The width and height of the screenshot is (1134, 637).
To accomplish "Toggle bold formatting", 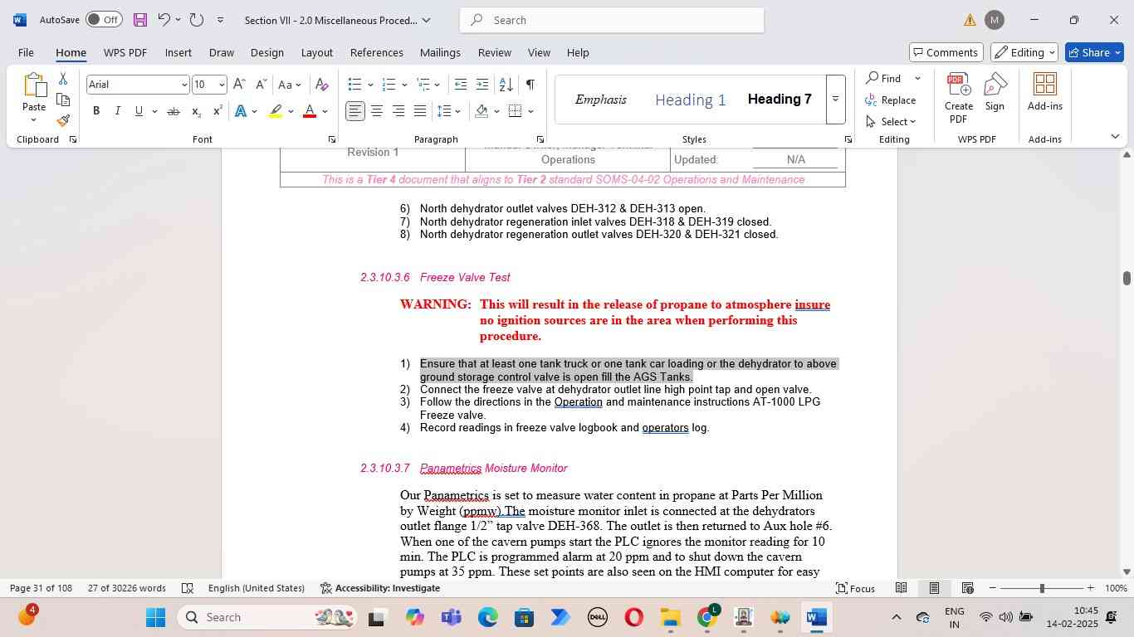I will click(96, 111).
